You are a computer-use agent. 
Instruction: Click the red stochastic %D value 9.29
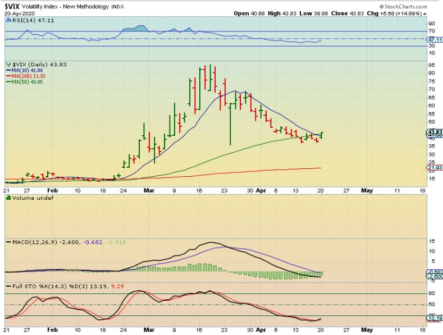tap(117, 286)
